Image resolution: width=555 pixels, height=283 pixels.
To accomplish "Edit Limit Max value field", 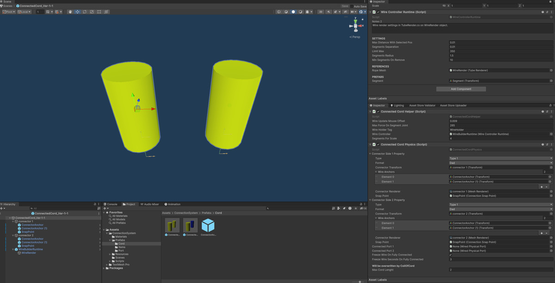I will coord(501,51).
